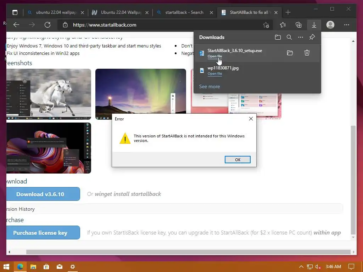
Task: Open the profile avatar menu
Action: [x=330, y=25]
